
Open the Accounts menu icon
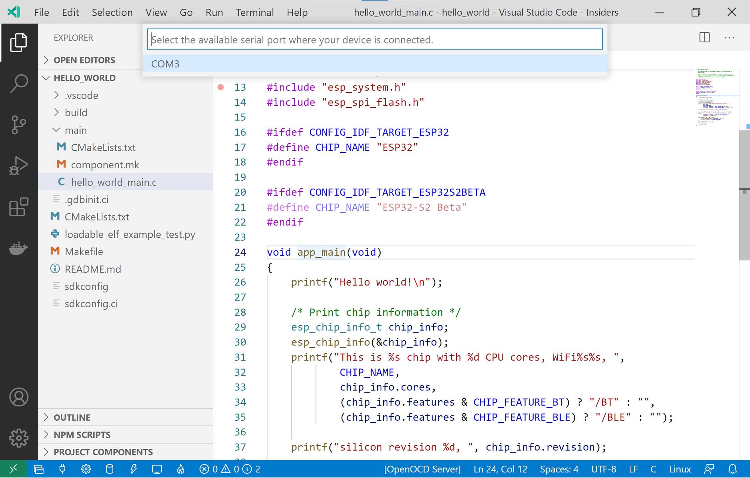click(19, 397)
